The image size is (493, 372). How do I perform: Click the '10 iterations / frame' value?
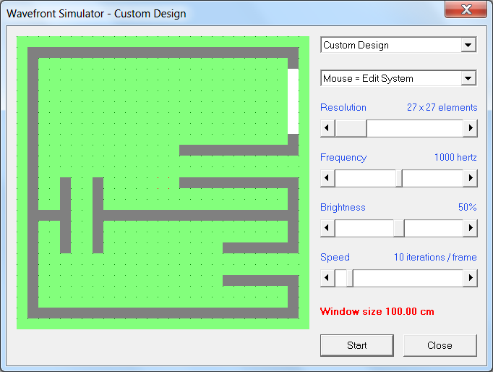(x=435, y=257)
